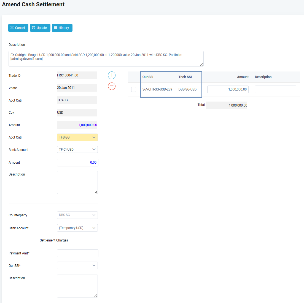Click the Settlement Charges Description text area
Screen dimensions: 304x303
click(x=77, y=286)
